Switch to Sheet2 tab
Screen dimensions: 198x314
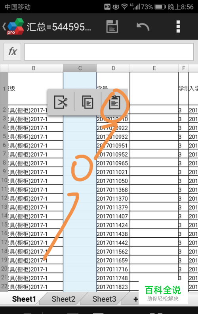63,299
